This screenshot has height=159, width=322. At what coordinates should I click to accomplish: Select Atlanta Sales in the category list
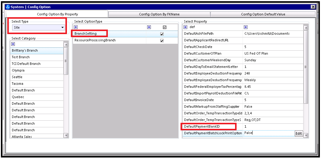tap(37, 136)
